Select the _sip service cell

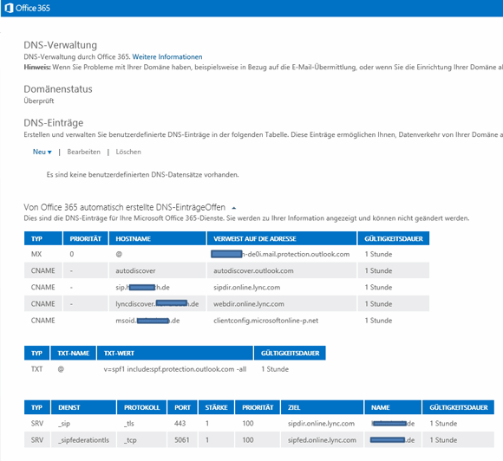[x=64, y=424]
